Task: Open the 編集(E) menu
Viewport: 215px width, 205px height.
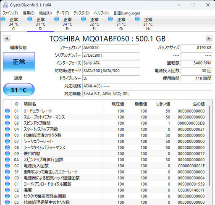Action: (x=29, y=13)
